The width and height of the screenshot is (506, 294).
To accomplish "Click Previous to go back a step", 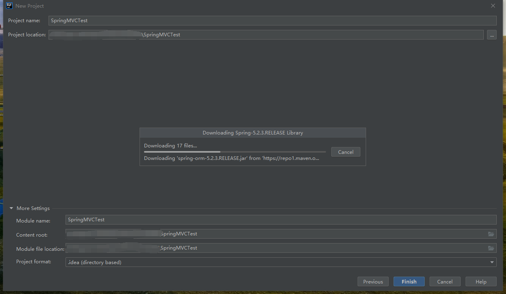I will coord(373,281).
